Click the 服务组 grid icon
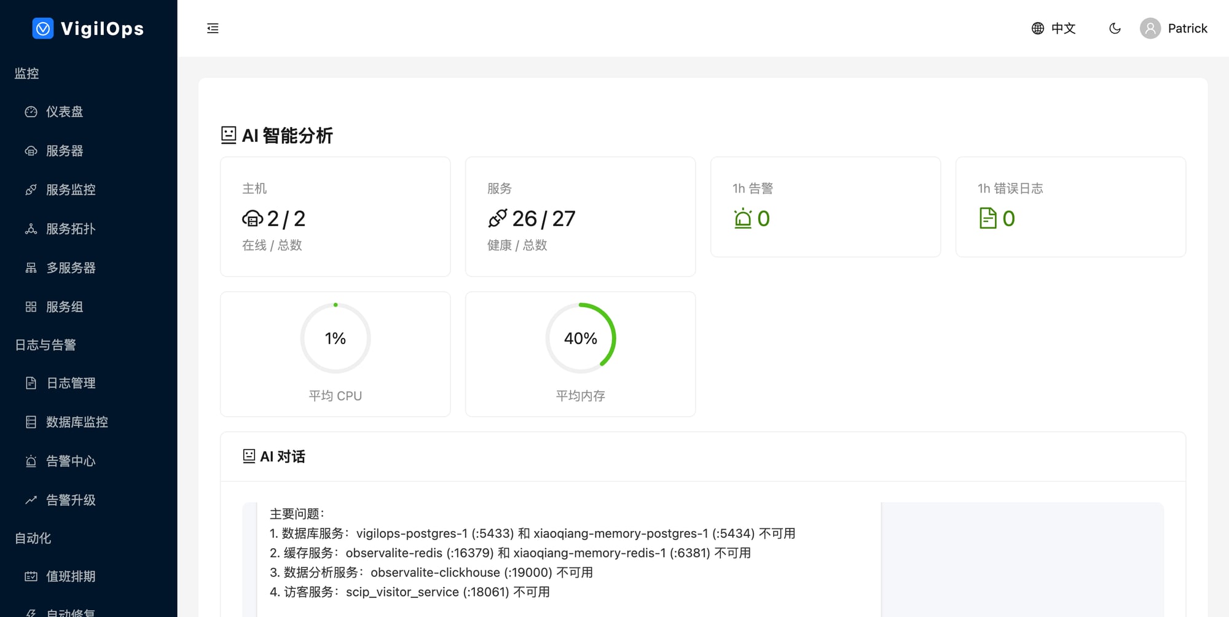 (31, 307)
